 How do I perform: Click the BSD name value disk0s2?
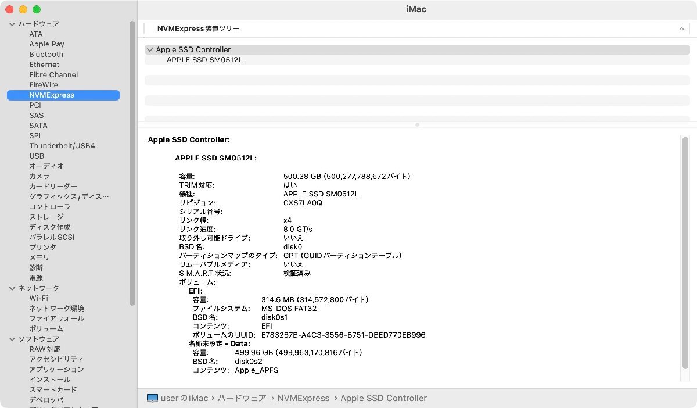(249, 362)
